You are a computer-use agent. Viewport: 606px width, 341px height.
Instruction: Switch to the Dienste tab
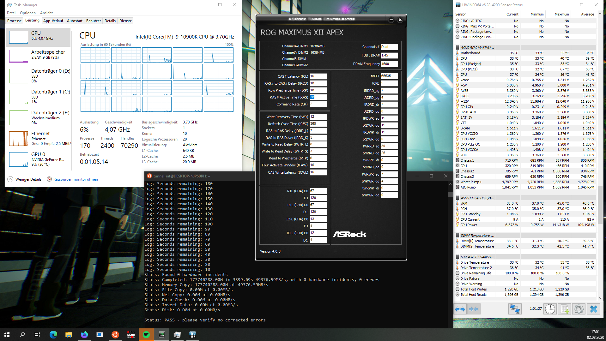click(125, 21)
